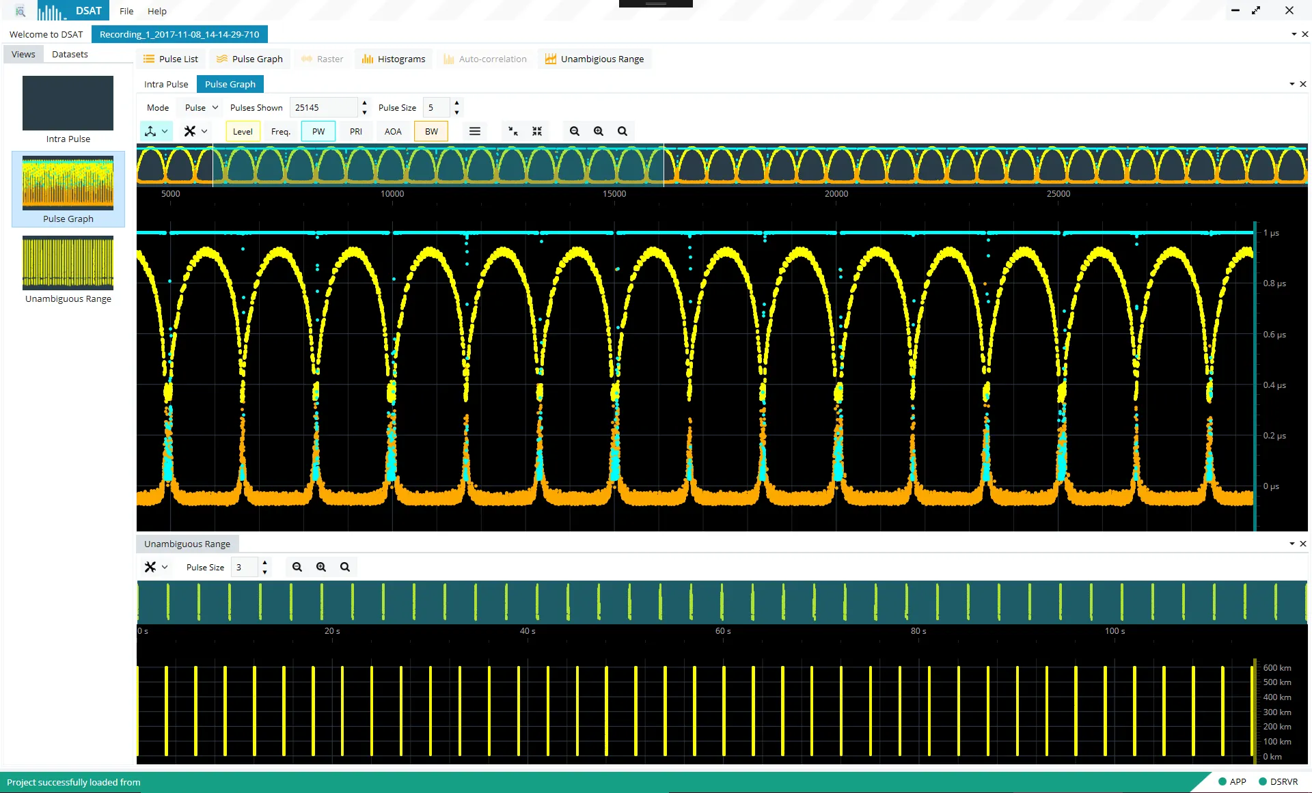
Task: Toggle the Freq. parameter display
Action: click(281, 131)
